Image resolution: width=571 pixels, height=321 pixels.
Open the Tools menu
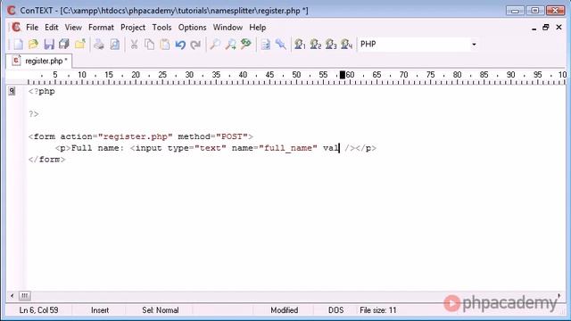(161, 28)
